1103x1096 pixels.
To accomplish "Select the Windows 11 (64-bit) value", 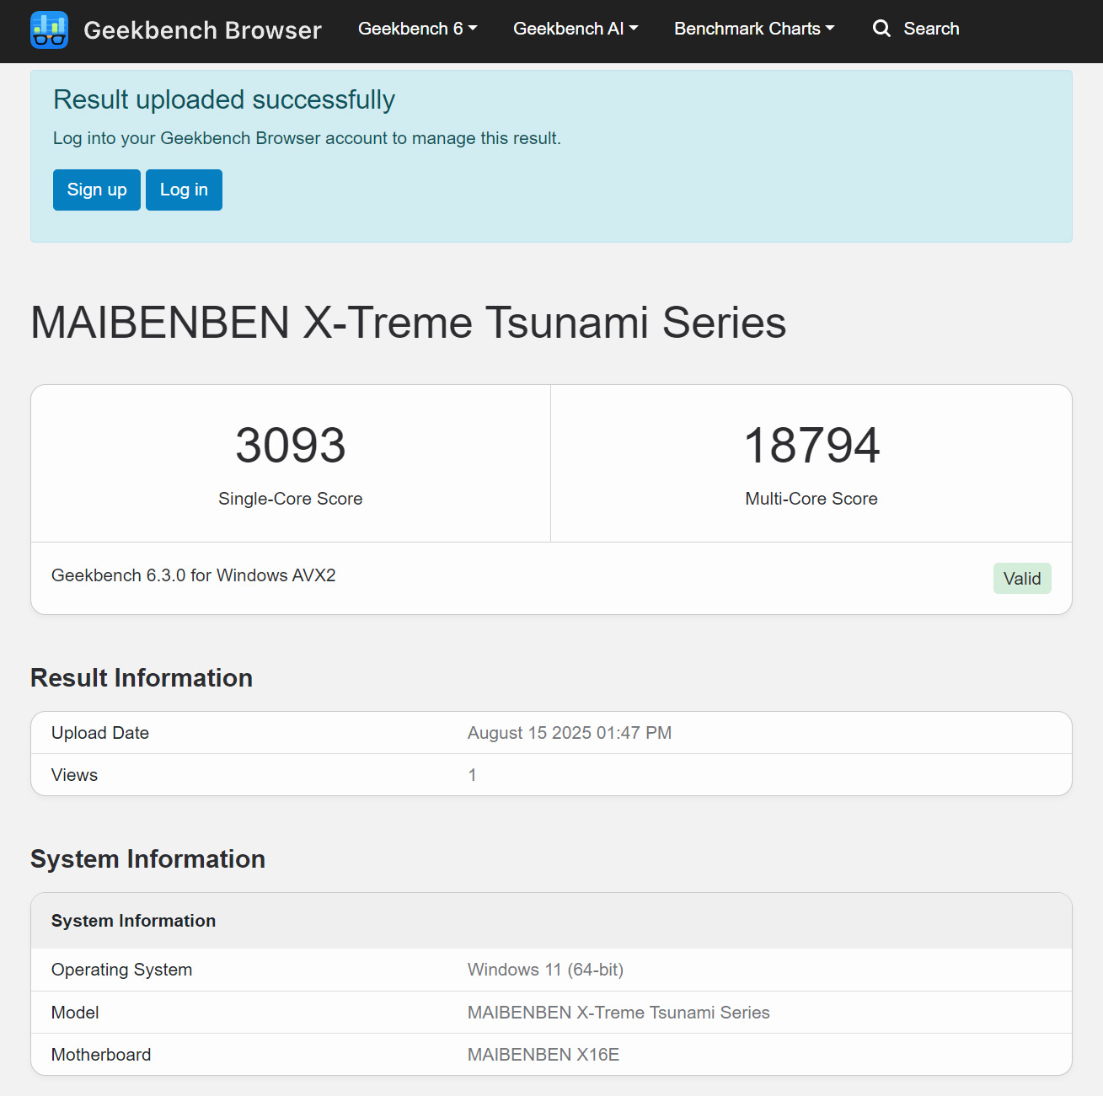I will [546, 970].
